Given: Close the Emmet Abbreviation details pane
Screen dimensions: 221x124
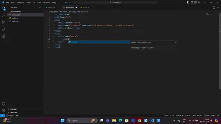Looking at the screenshot, I should tap(176, 42).
